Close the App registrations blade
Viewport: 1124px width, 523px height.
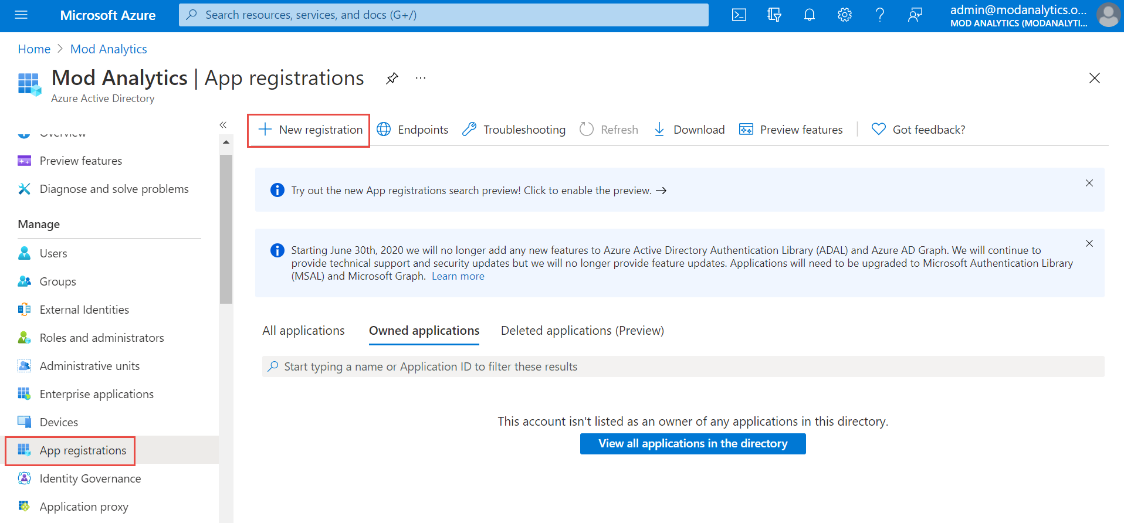tap(1095, 78)
